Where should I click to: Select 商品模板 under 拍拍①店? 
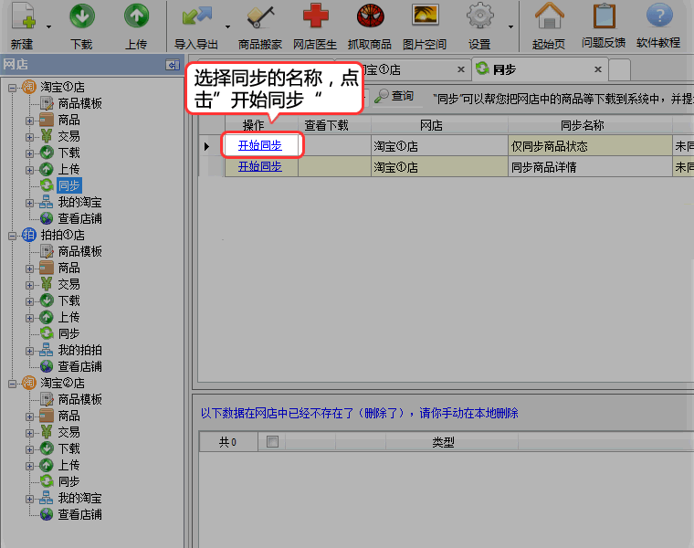(80, 251)
